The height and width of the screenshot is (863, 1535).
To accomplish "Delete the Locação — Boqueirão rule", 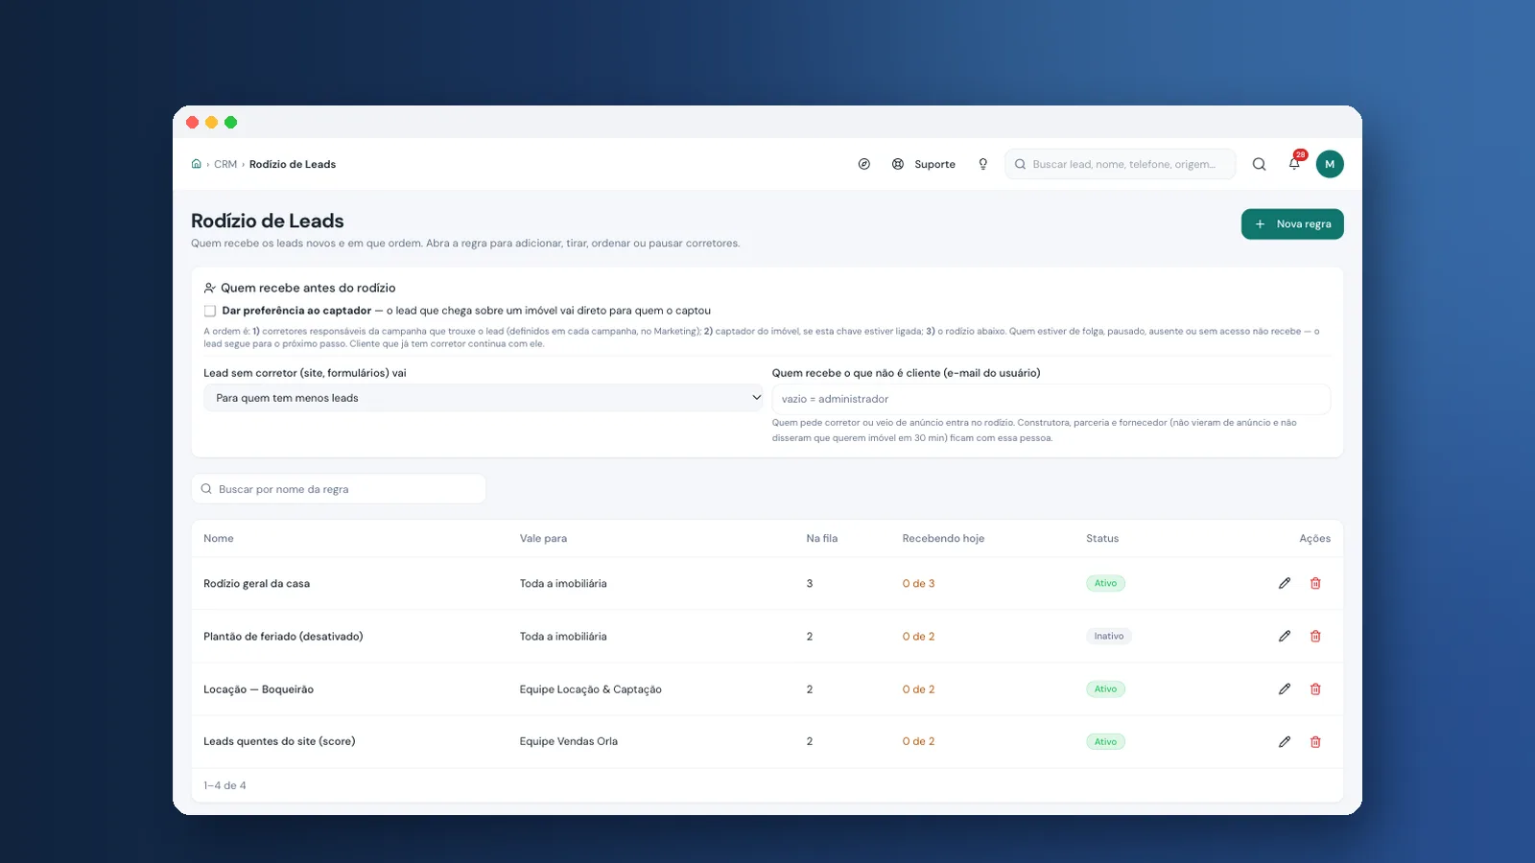I will click(x=1315, y=688).
